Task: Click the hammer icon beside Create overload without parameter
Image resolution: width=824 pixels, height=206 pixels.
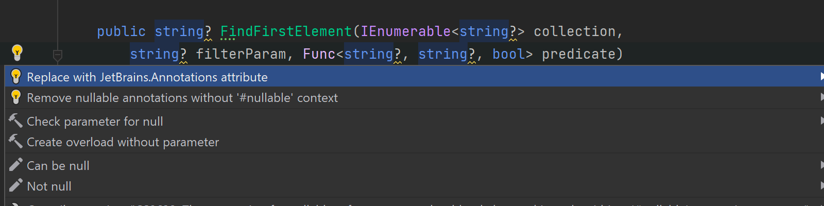Action: coord(15,141)
